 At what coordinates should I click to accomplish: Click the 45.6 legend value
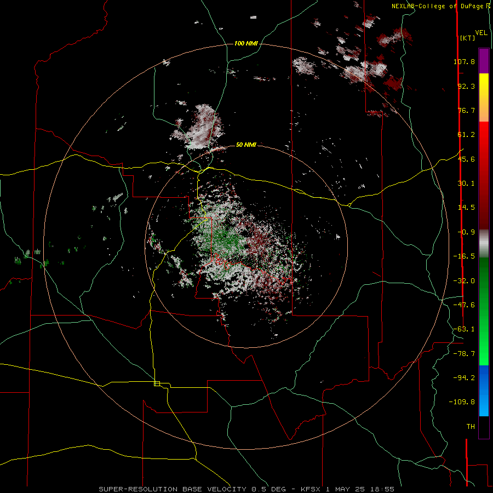pos(466,159)
